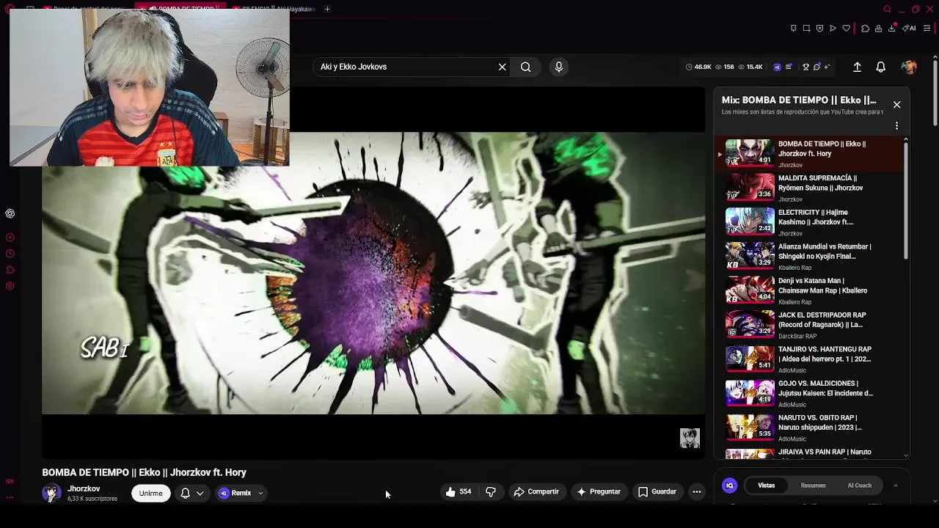Dislike the video with the thumbs down button
The image size is (939, 528).
point(491,492)
